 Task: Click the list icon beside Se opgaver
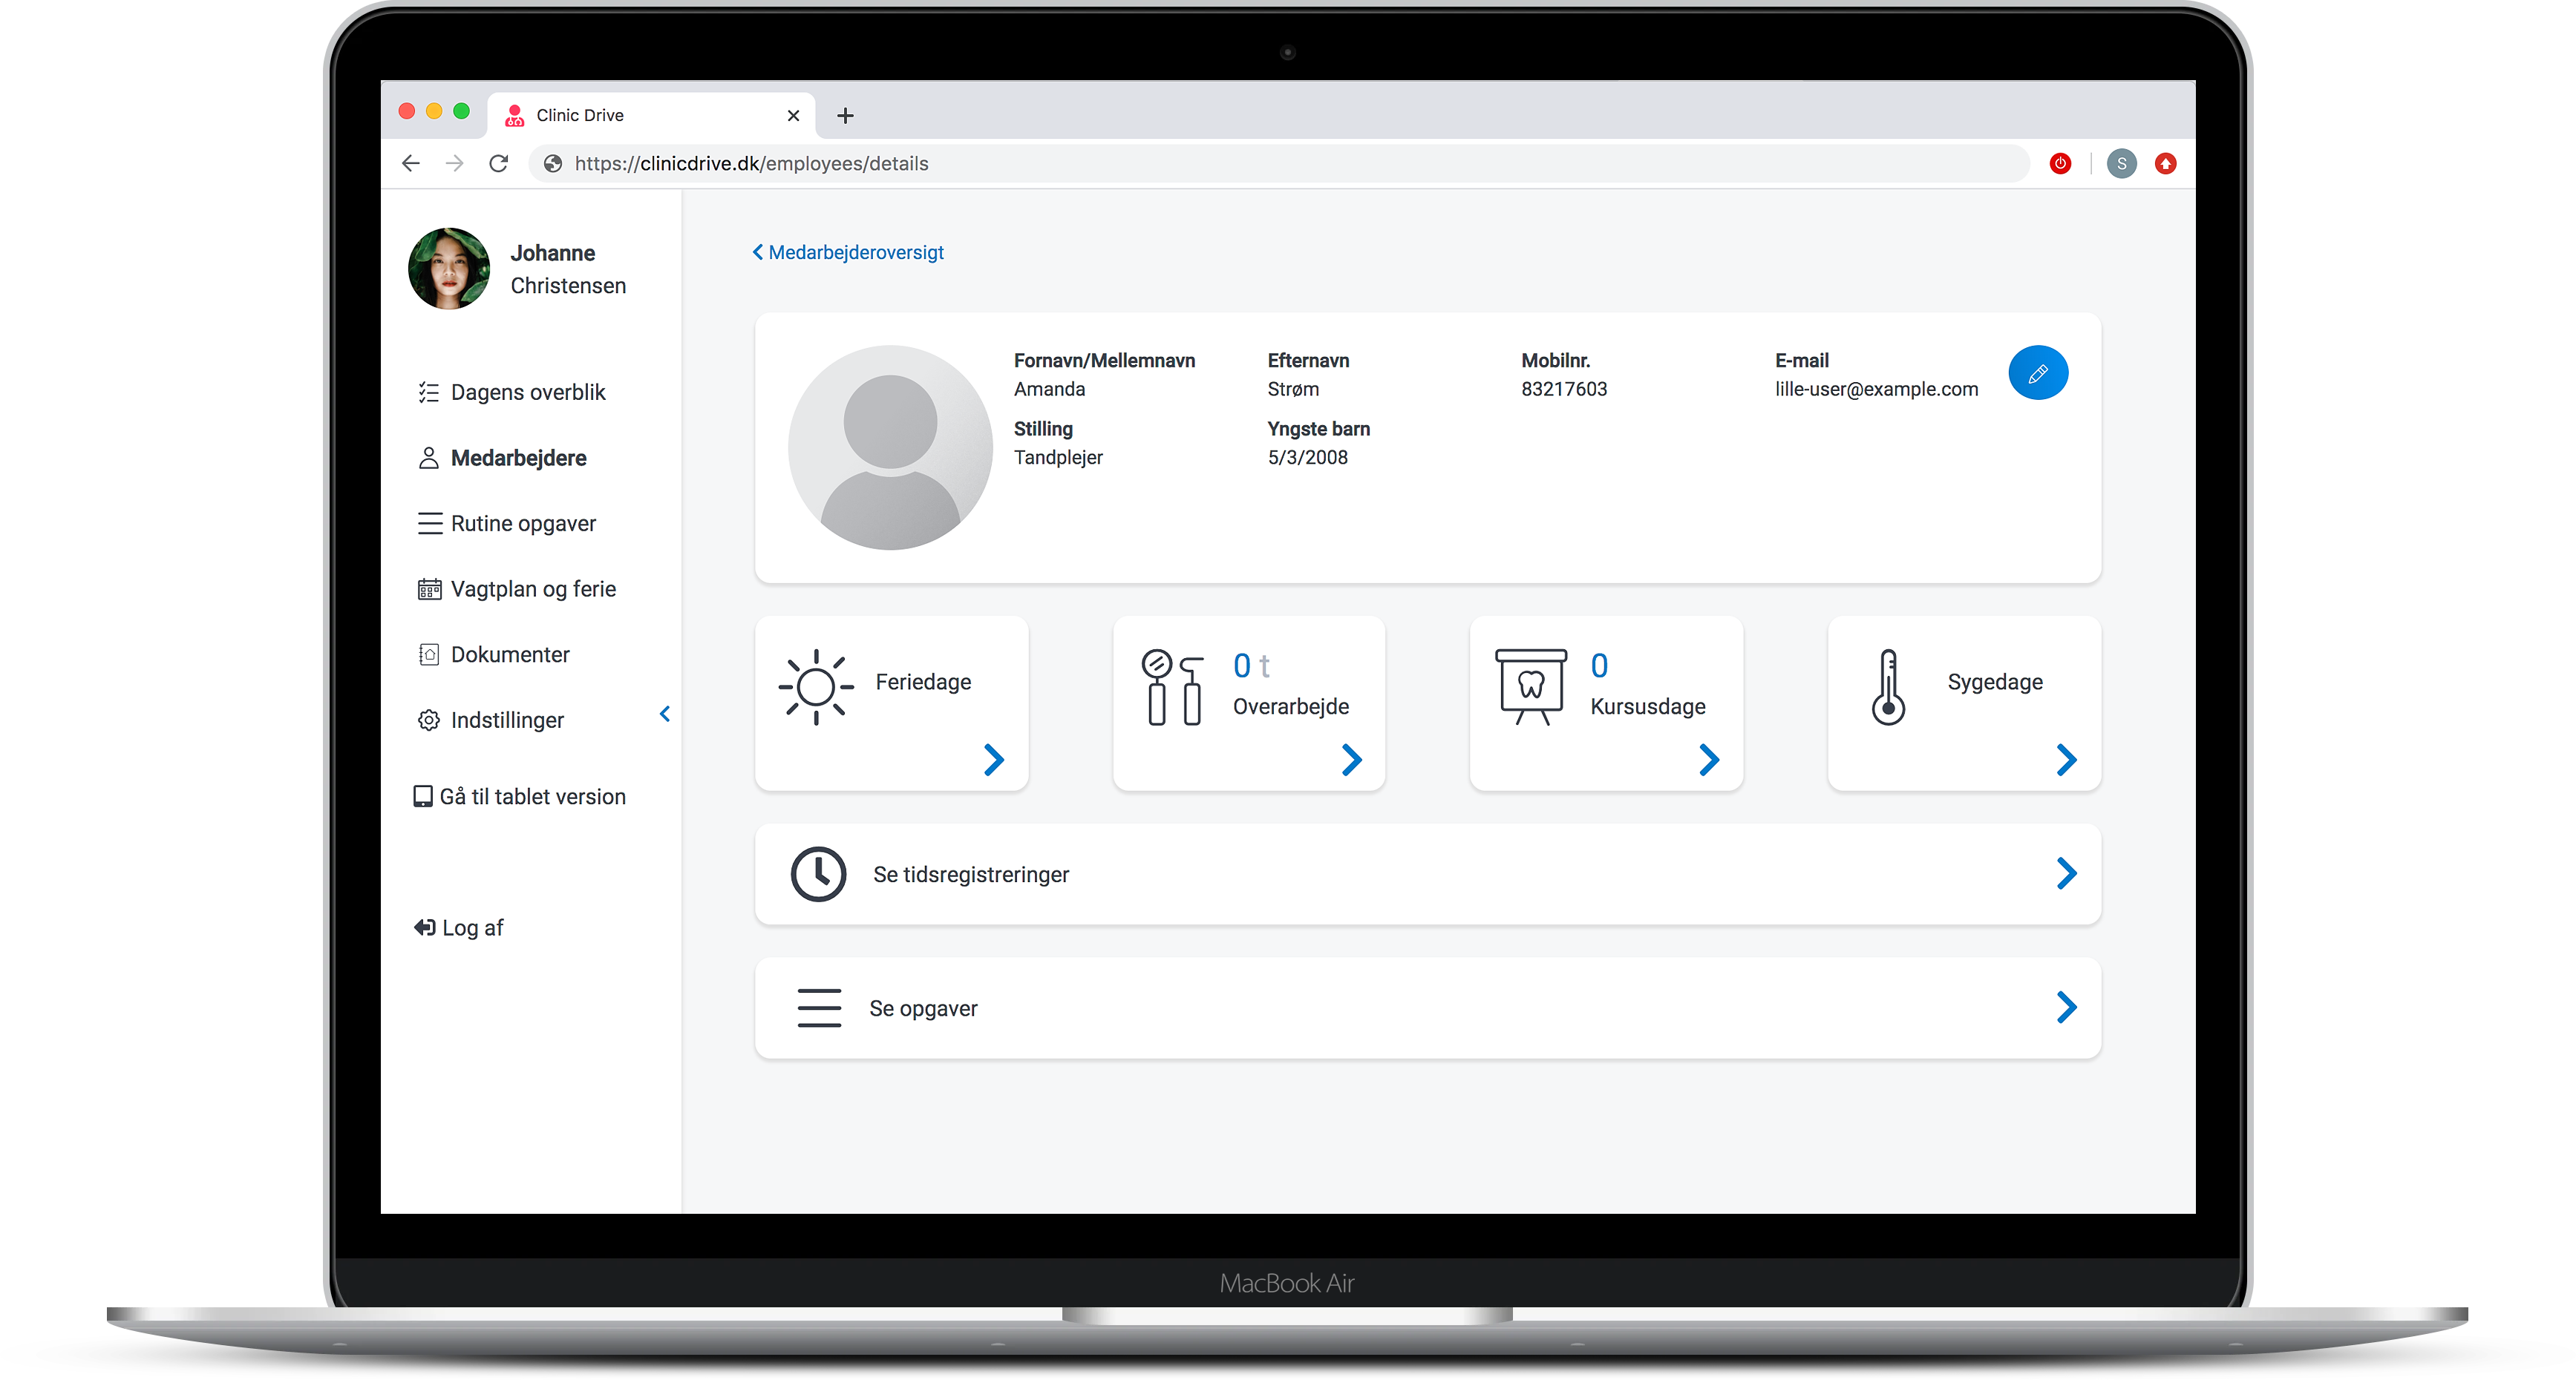(x=818, y=1008)
